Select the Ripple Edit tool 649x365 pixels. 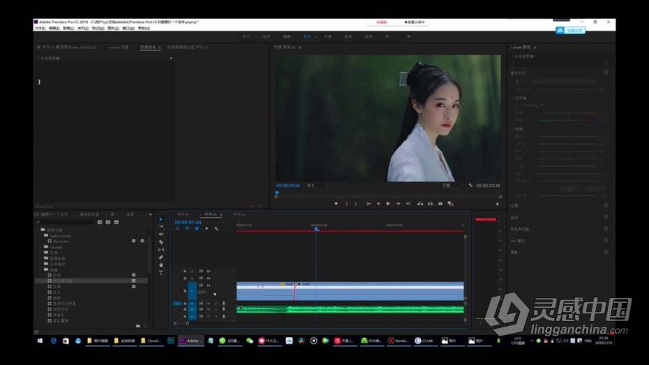pos(161,234)
